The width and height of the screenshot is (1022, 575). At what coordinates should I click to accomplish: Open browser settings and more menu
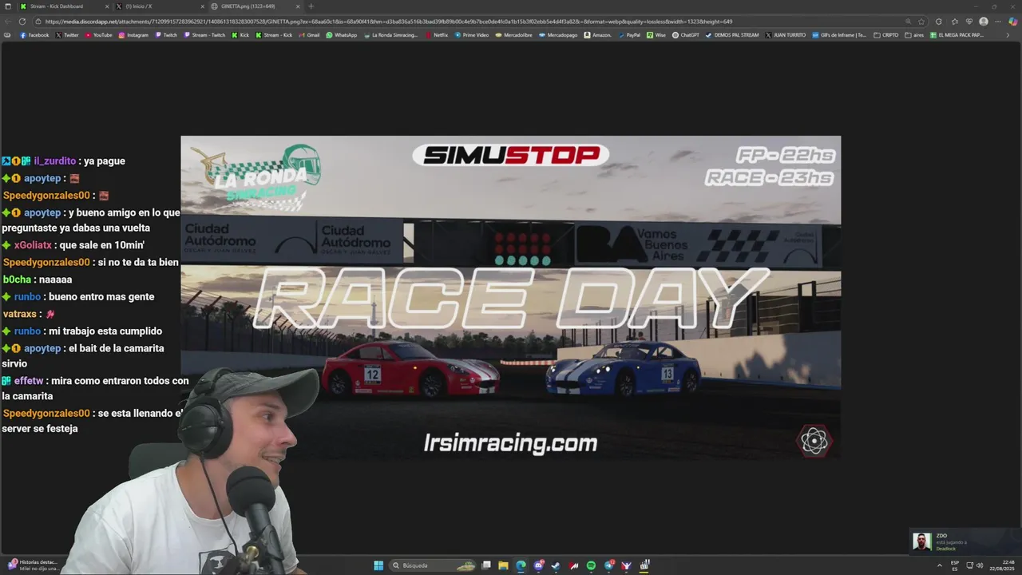click(x=998, y=22)
